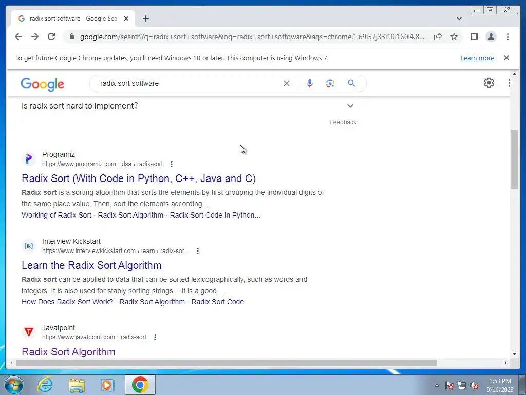
Task: Open Windows Explorer from taskbar
Action: point(77,385)
